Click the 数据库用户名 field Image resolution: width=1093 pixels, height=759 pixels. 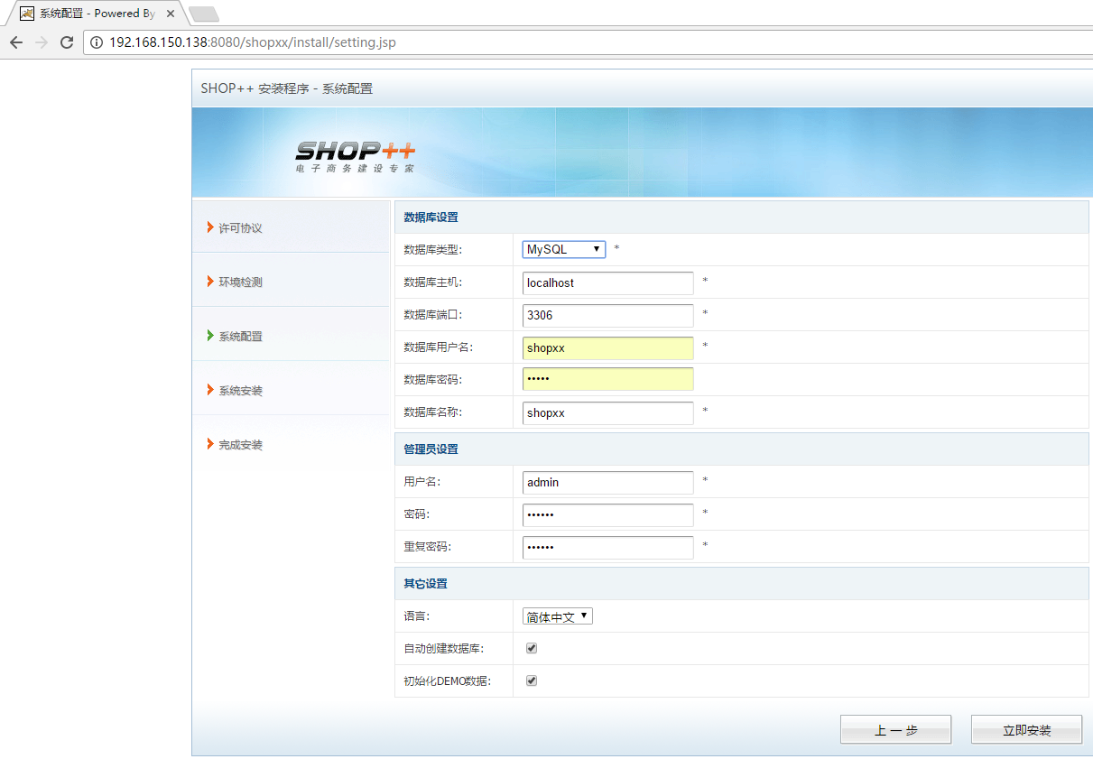(x=608, y=347)
